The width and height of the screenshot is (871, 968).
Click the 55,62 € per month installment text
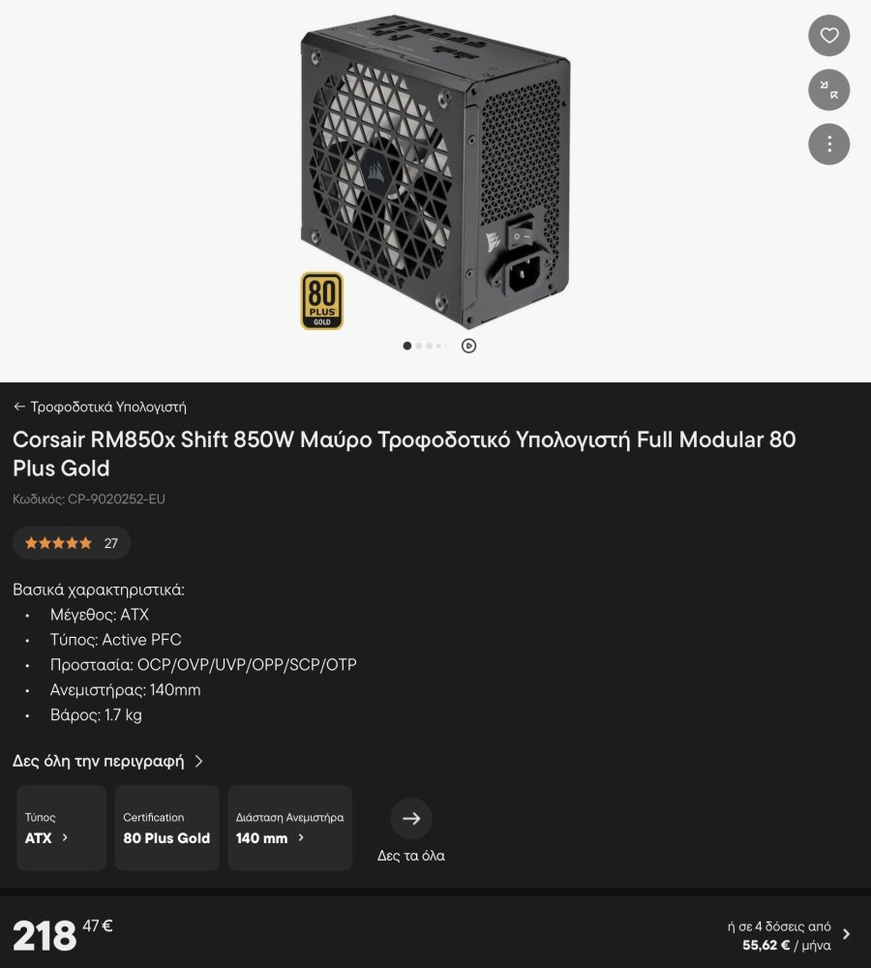click(787, 945)
